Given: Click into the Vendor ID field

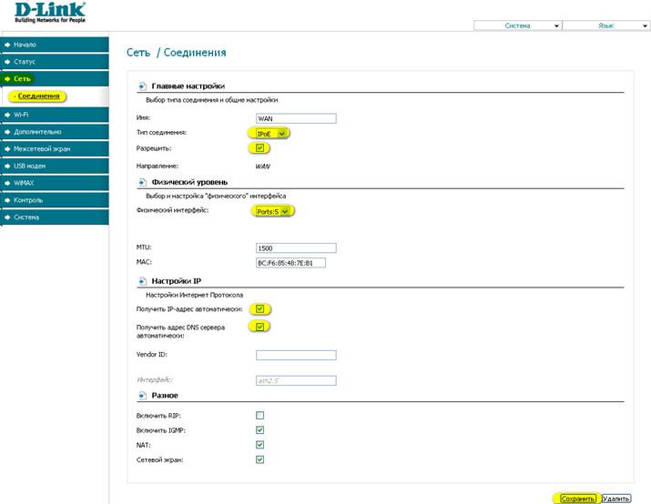Looking at the screenshot, I should tap(296, 355).
